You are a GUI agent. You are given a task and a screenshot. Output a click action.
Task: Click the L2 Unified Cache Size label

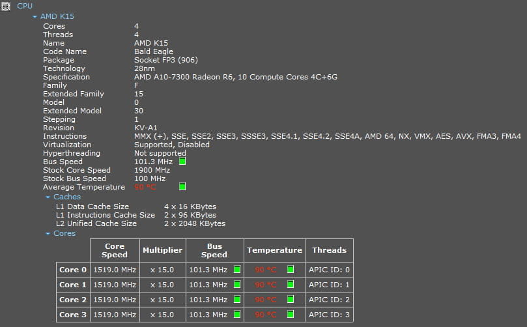[96, 223]
